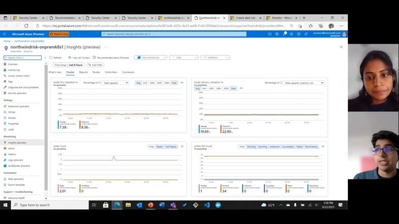Open the Recommended alerts (Preview) icon
The image size is (399, 224).
pos(94,58)
